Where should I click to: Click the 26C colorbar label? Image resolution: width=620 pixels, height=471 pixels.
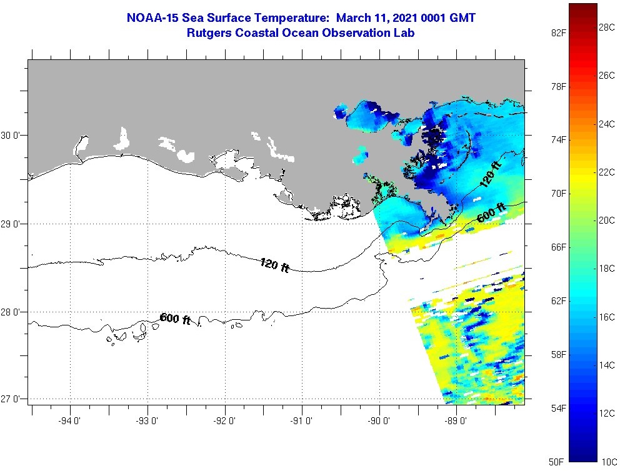(x=607, y=76)
